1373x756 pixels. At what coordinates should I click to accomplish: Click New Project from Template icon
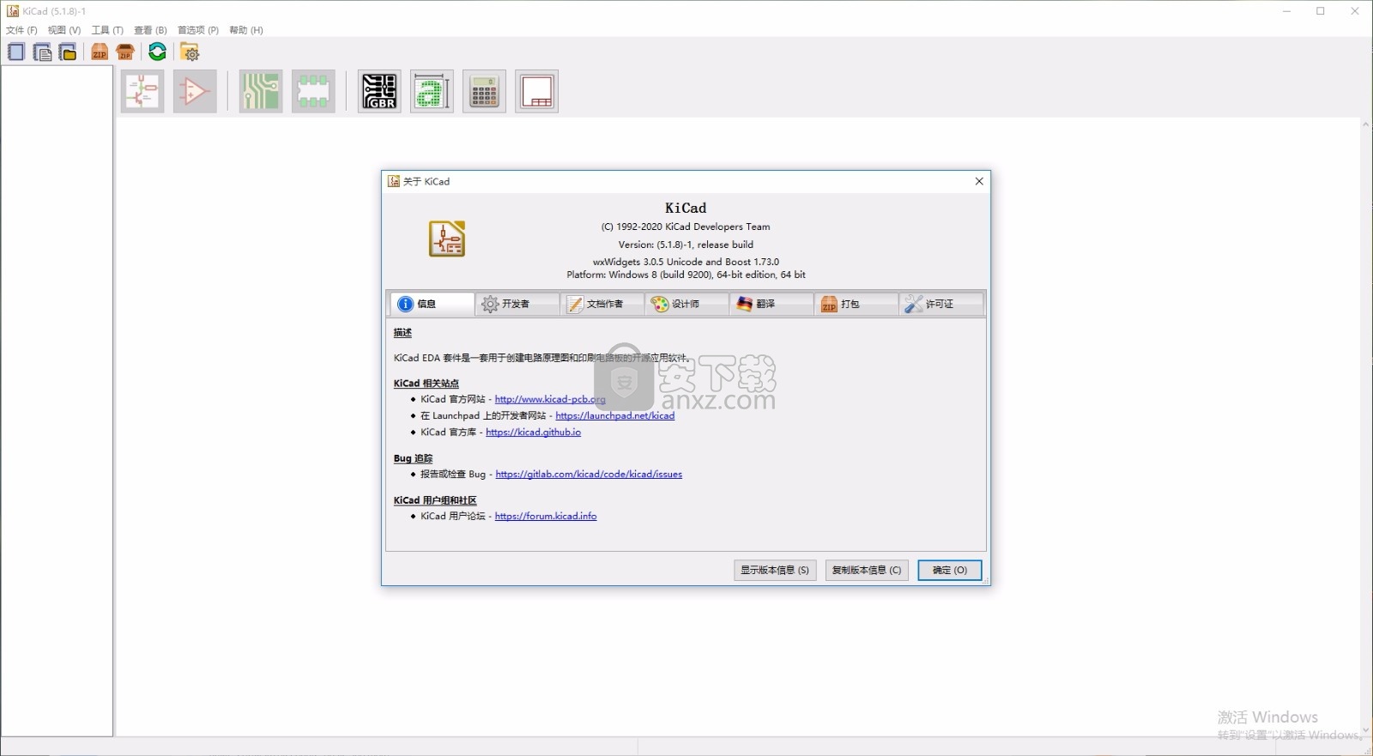tap(42, 52)
